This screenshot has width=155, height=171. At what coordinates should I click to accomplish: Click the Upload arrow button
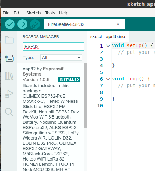pos(22,24)
